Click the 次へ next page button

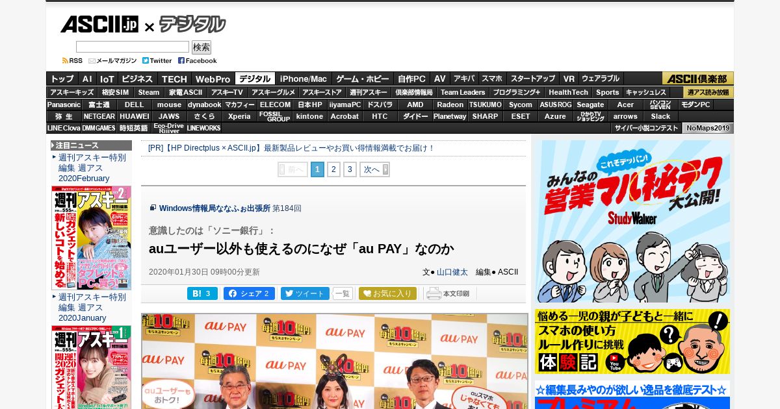[374, 169]
